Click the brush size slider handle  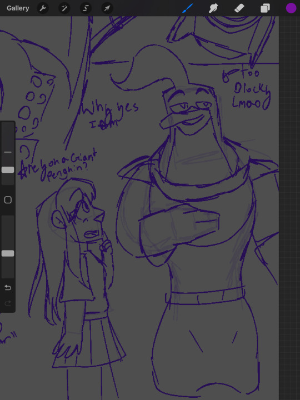pyautogui.click(x=8, y=170)
